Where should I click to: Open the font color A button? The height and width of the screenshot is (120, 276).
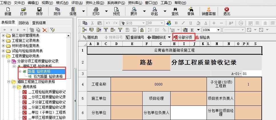206,23
